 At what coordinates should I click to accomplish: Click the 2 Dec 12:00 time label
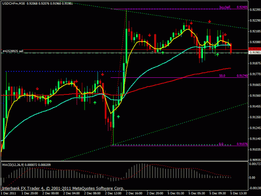(113, 193)
